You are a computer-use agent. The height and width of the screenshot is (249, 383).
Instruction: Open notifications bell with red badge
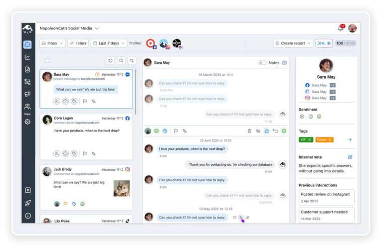(x=341, y=28)
